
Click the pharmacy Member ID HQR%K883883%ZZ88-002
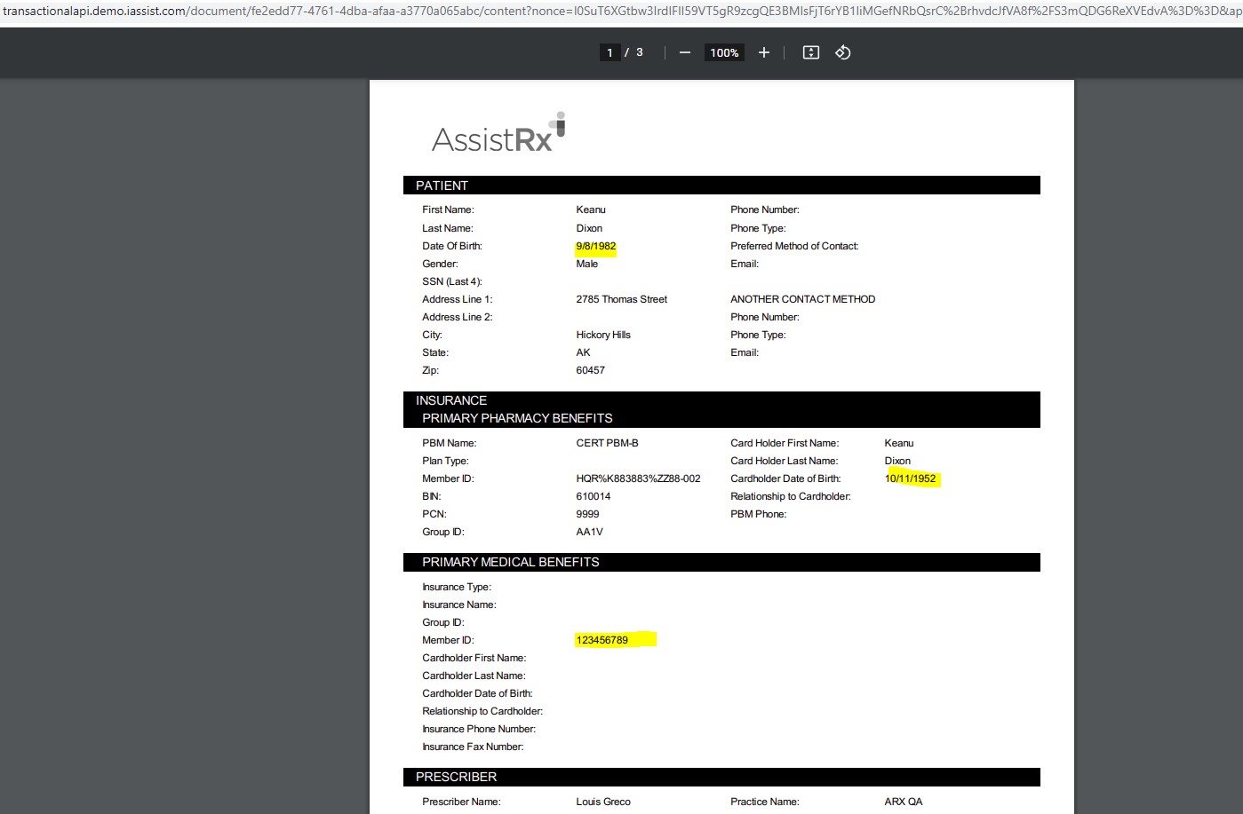tap(638, 478)
